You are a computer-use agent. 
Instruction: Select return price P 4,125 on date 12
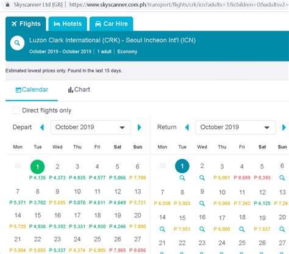tap(262, 203)
